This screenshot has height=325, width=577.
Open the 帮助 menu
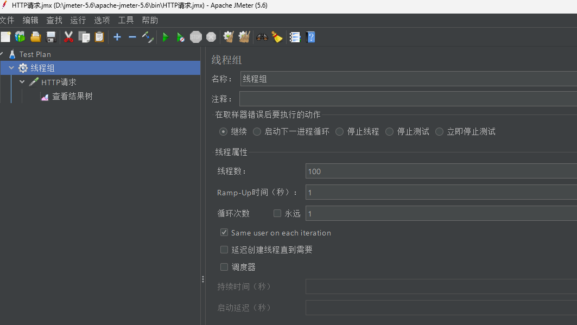[x=150, y=20]
